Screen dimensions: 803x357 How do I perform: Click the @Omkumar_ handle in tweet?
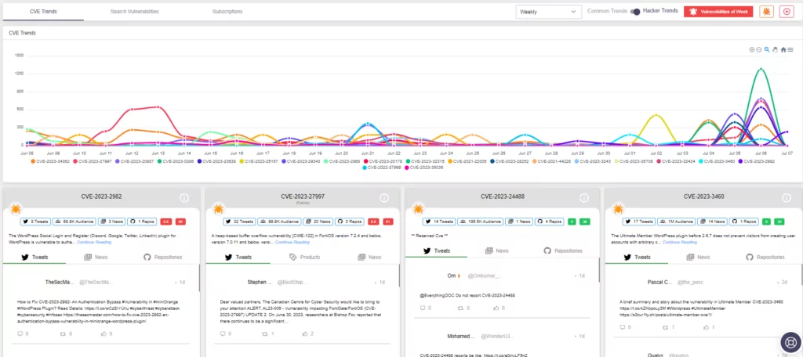(485, 276)
